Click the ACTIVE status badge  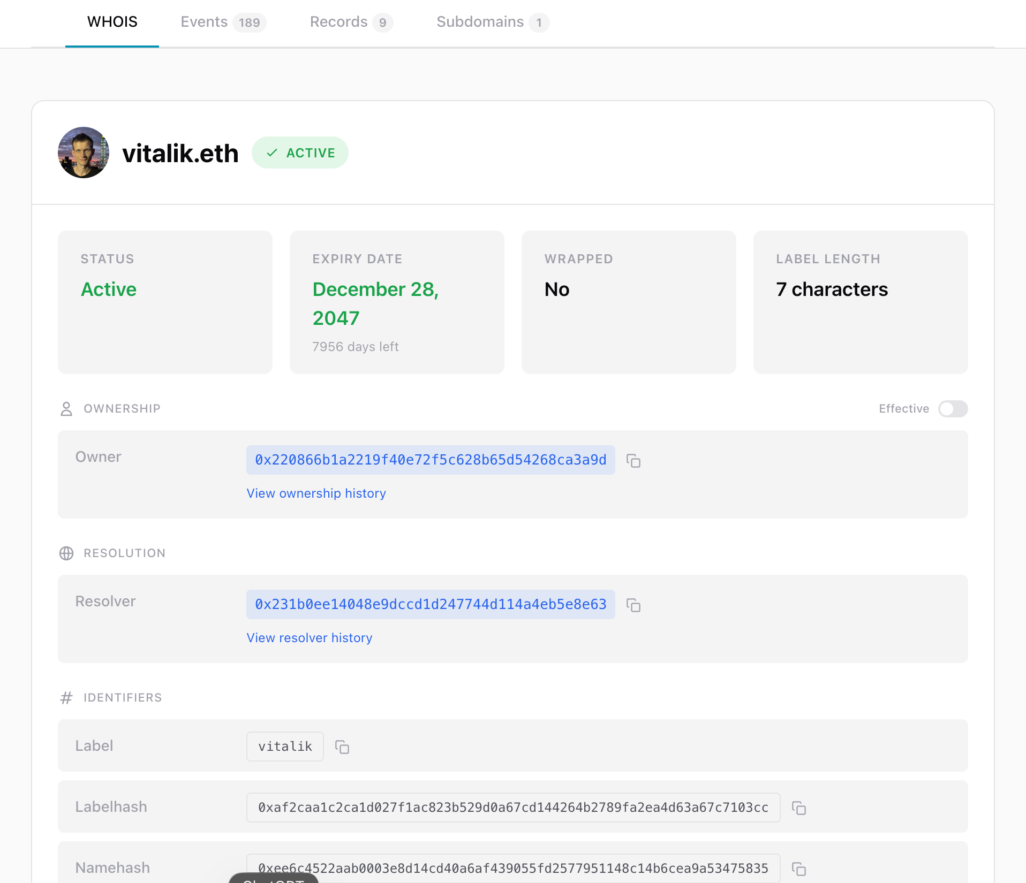tap(300, 153)
